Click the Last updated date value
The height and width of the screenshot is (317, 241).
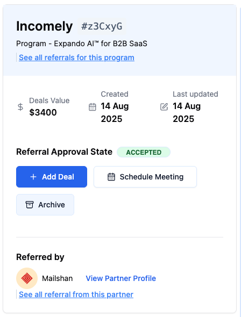(187, 112)
